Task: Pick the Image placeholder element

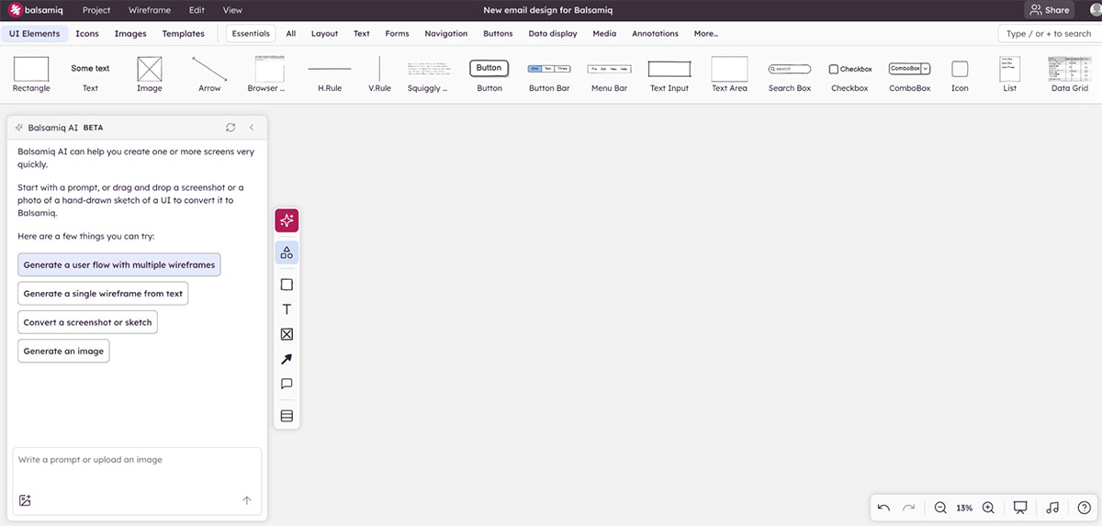Action: pos(149,73)
